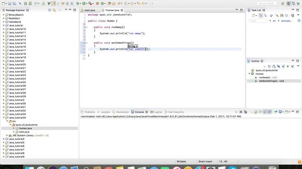The image size is (302, 169).
Task: Select the Java_tutorial20 project
Action: point(17,64)
